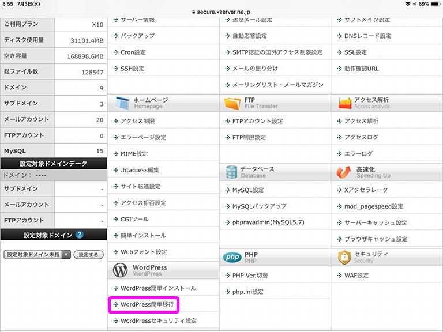Click the free space value 168898.6MB
The height and width of the screenshot is (332, 443).
(85, 56)
